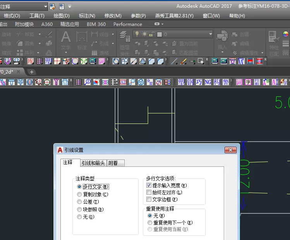
Task: Click the pink 词 icon in upper toolbar
Action: (102, 61)
